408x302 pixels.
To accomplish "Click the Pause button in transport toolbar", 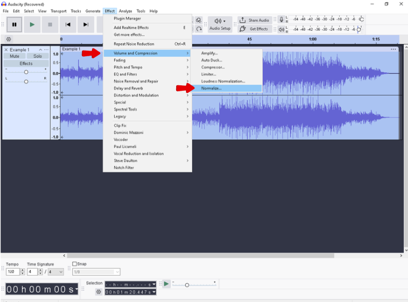I will coord(14,24).
